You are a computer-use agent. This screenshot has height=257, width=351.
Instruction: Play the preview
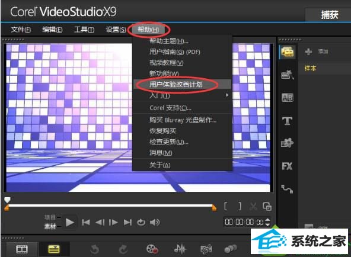(x=69, y=223)
